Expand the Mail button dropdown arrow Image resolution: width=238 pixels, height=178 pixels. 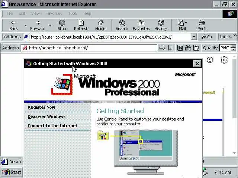(x=186, y=23)
